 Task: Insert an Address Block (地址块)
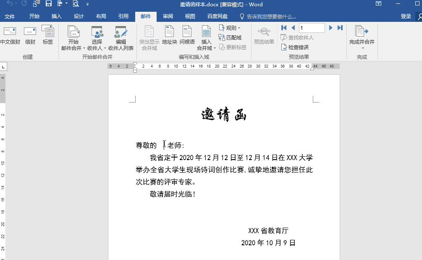point(169,35)
